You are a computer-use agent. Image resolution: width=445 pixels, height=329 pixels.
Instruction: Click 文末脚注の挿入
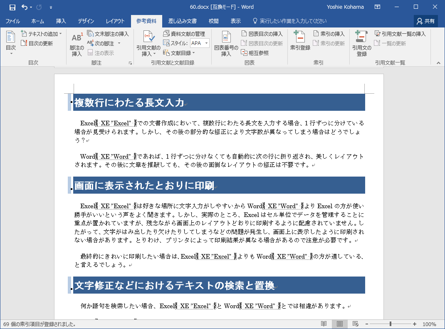(108, 34)
